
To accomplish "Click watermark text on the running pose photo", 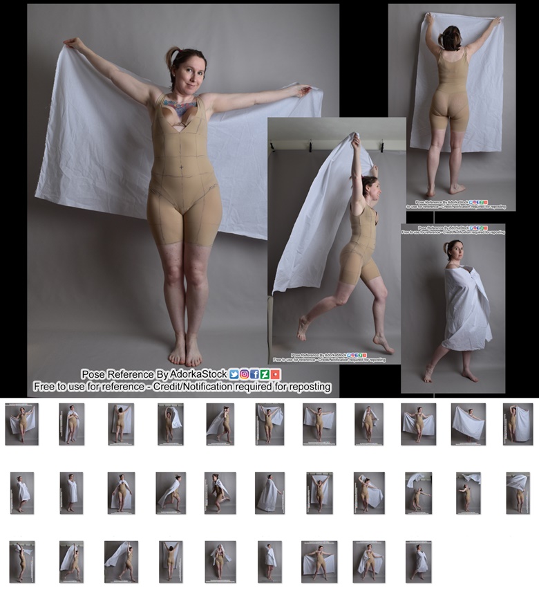I will coord(330,357).
